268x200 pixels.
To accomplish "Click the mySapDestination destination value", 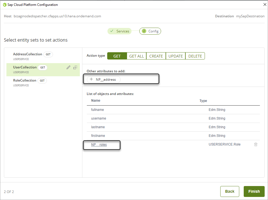I will tap(250, 16).
